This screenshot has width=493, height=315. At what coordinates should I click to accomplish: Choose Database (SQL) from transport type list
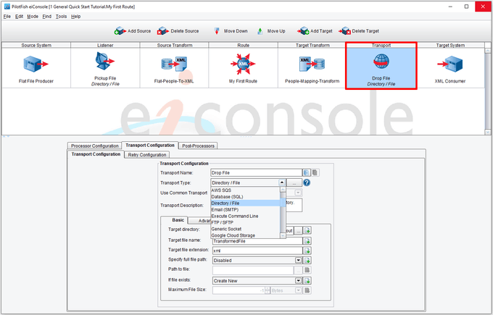245,196
